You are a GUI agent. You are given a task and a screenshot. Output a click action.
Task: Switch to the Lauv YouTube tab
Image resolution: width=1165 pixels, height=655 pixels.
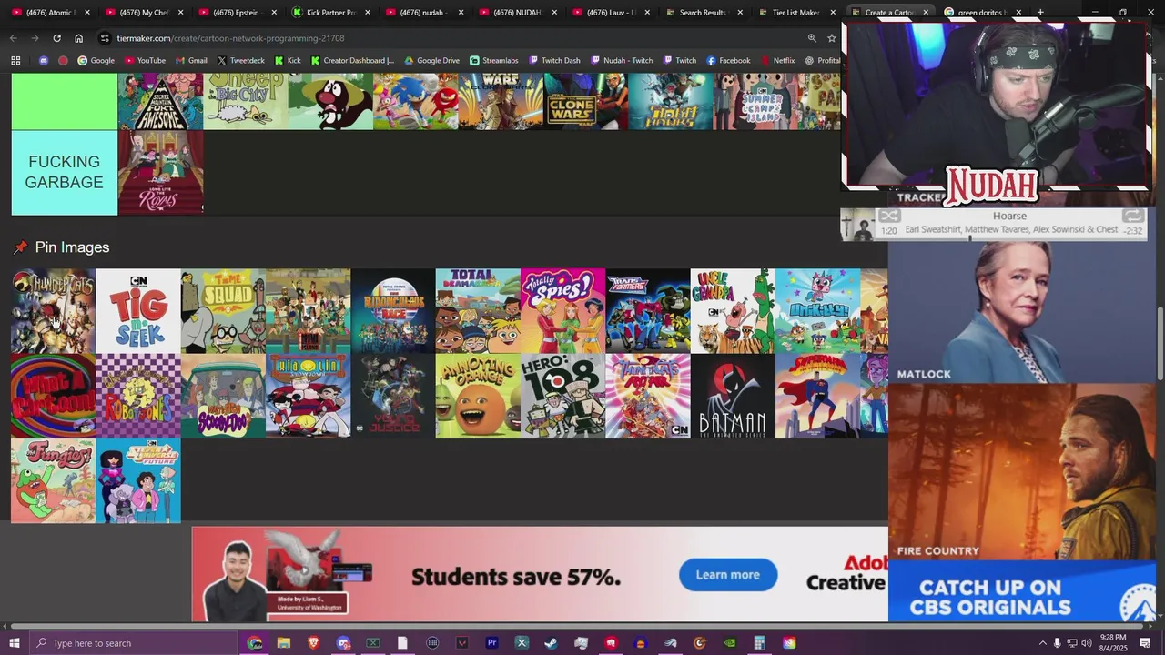click(610, 13)
